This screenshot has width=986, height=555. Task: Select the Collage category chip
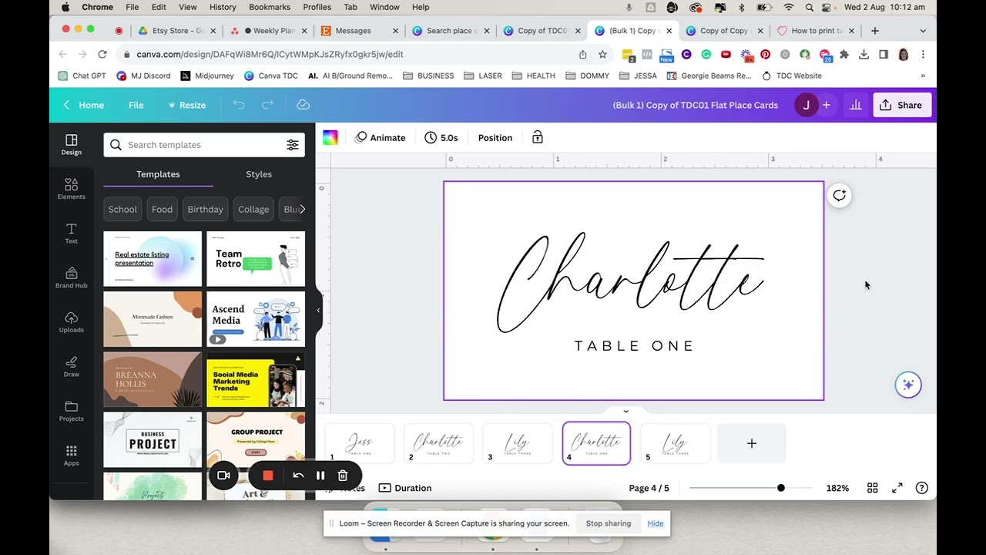pos(253,209)
